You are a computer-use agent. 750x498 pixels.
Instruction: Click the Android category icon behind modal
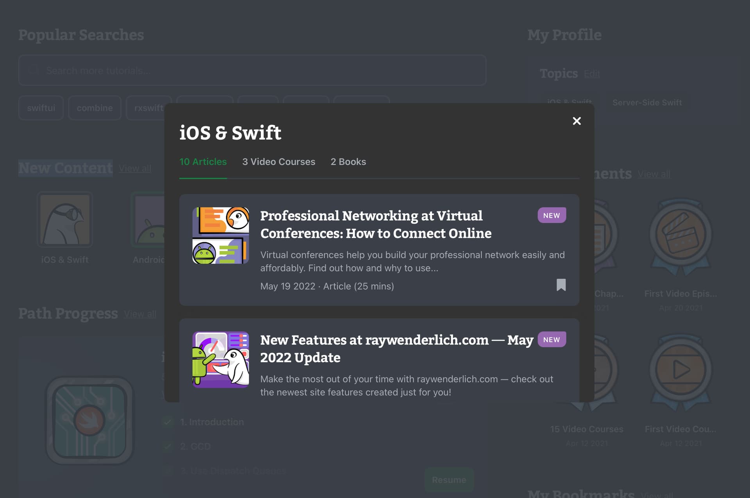[x=148, y=220]
